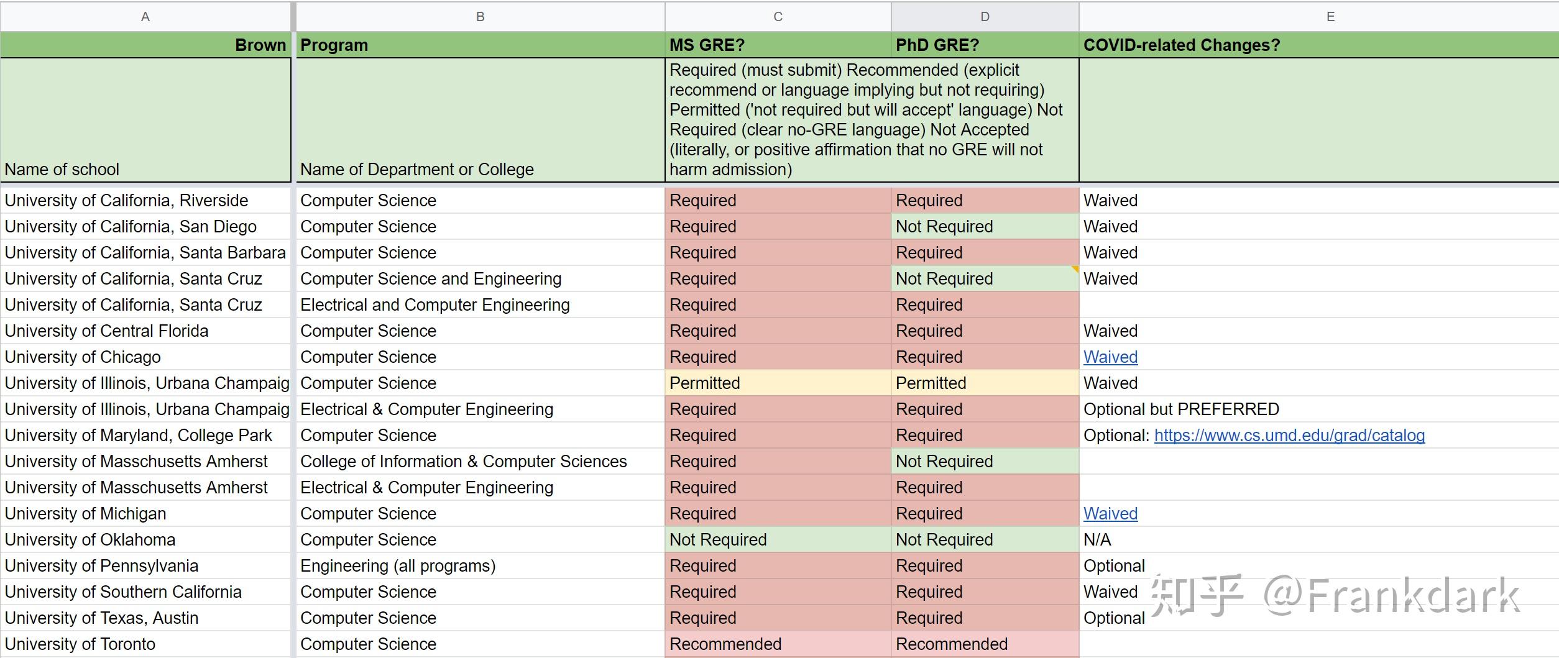Select 'Electrical and Computer Engineering' program cell
Screen dimensions: 1559x658
point(480,305)
